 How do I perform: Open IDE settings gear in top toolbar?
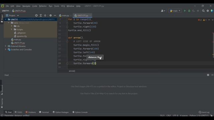[208, 11]
